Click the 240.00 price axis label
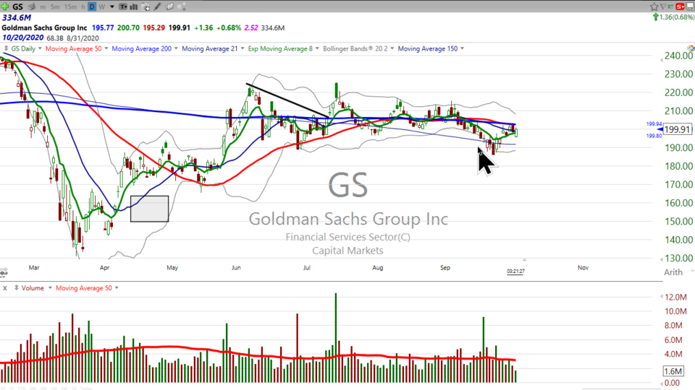 click(678, 56)
